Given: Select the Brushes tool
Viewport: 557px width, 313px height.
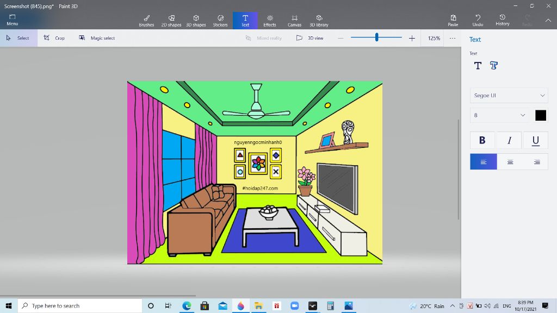Looking at the screenshot, I should [146, 21].
